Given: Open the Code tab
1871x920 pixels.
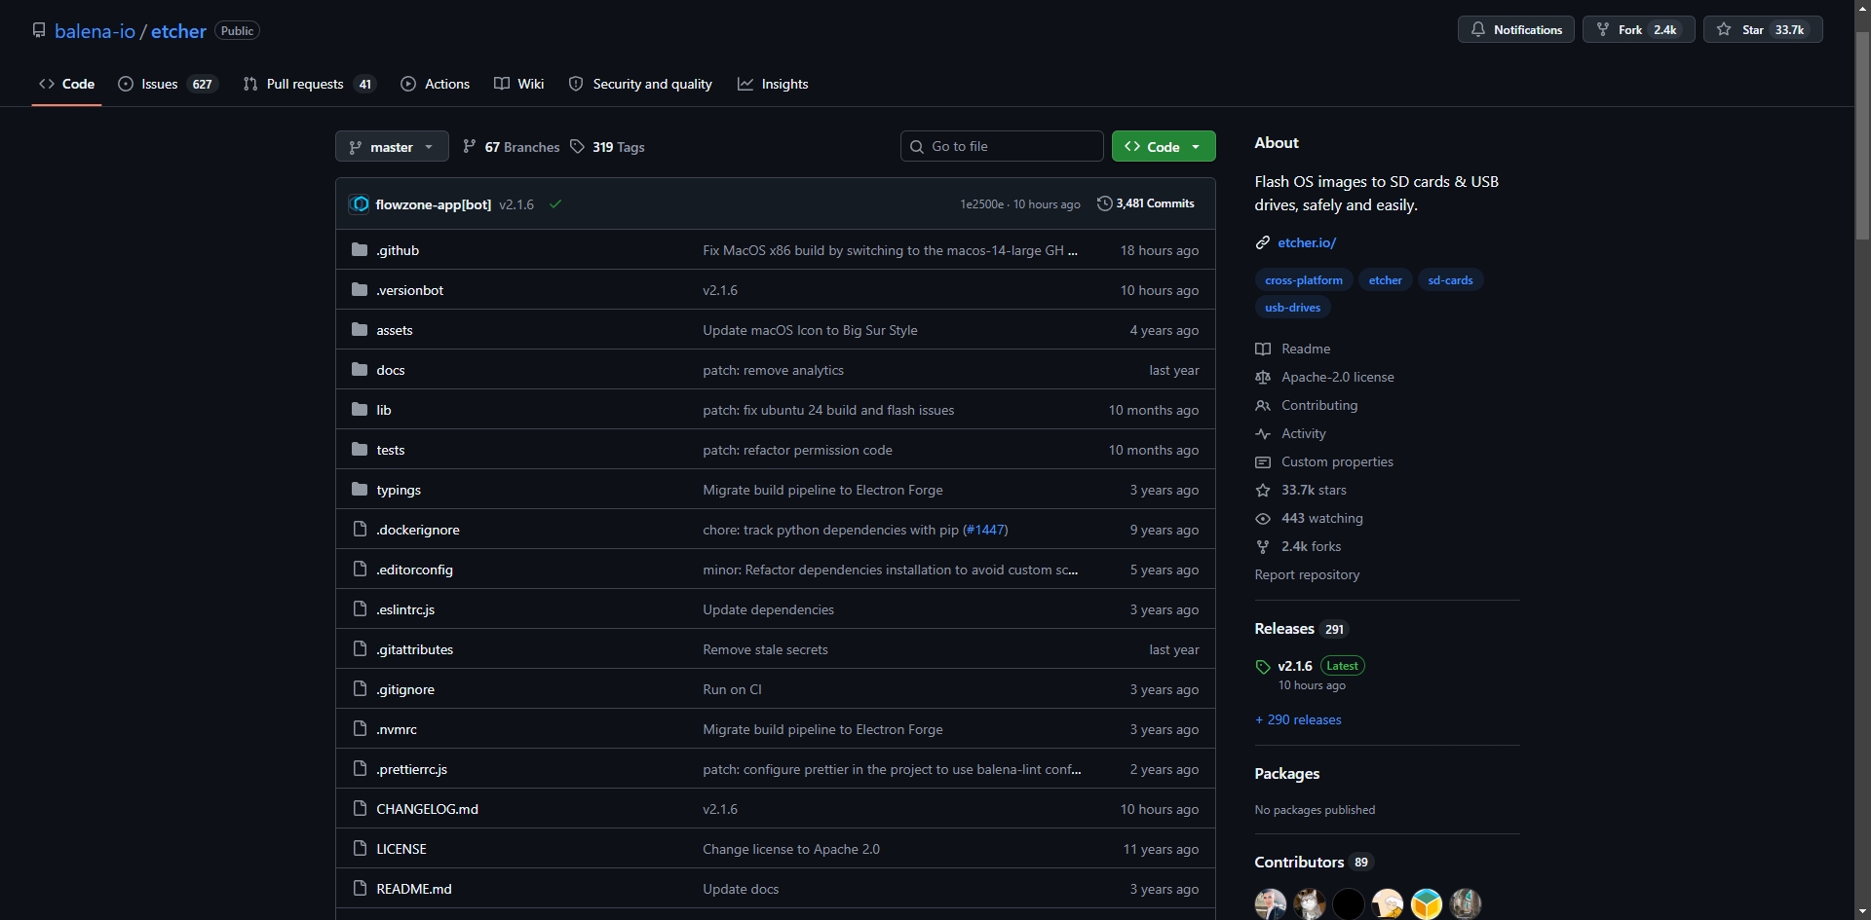Looking at the screenshot, I should point(66,84).
